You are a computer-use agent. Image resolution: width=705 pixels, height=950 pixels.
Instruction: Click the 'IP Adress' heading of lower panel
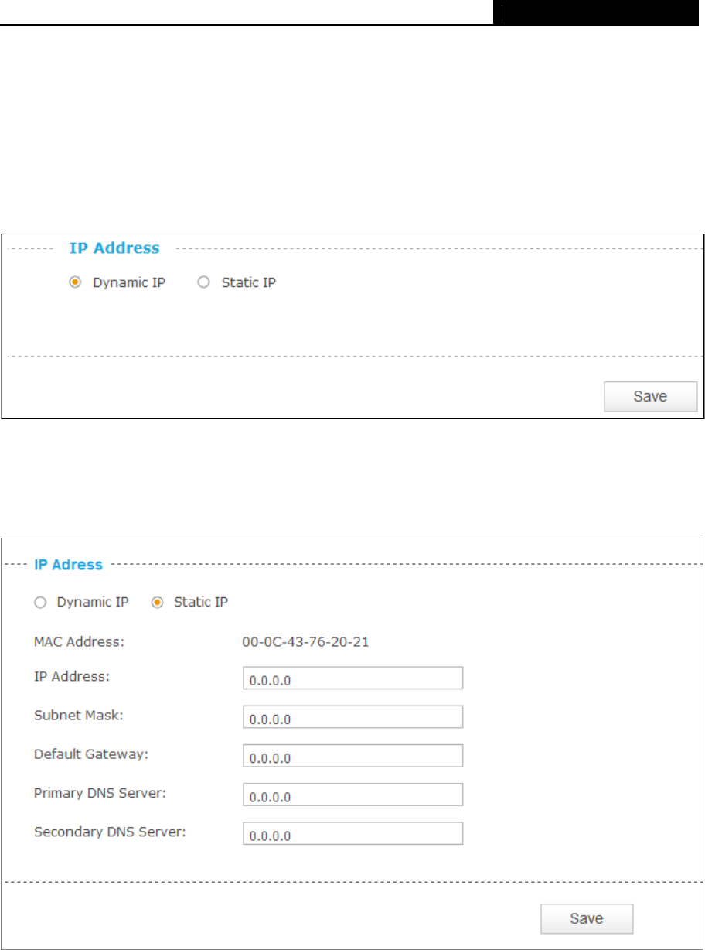pyautogui.click(x=68, y=565)
